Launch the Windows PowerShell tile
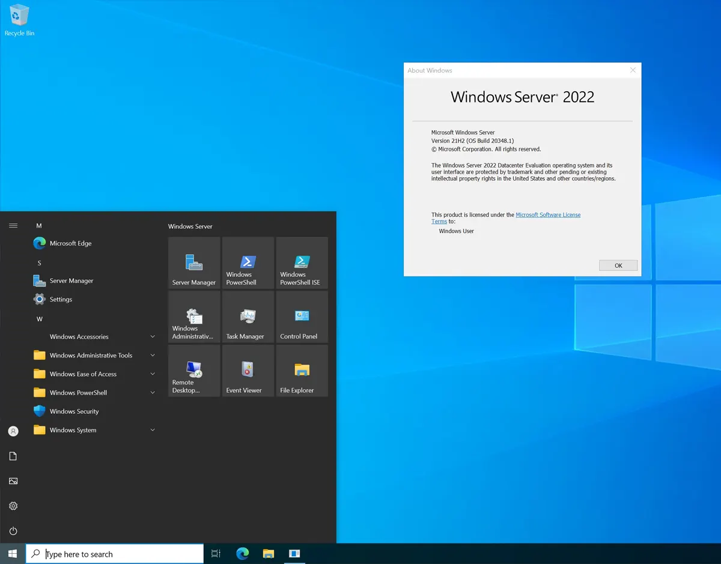The height and width of the screenshot is (564, 721). (248, 263)
